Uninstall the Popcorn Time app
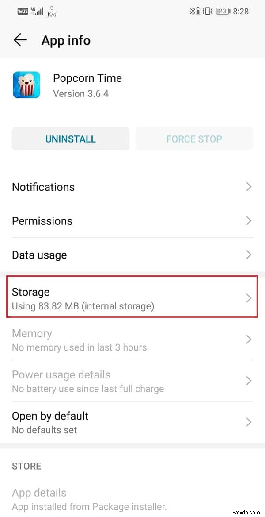This screenshot has height=517, width=265. click(x=70, y=139)
